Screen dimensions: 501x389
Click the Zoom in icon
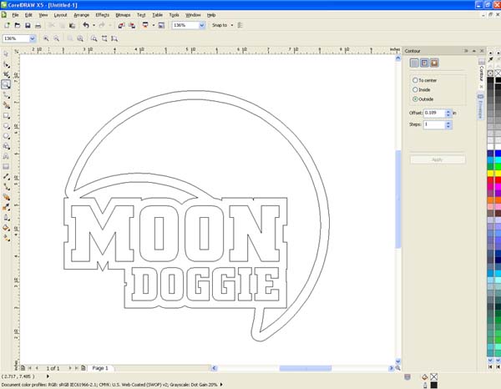[x=46, y=38]
